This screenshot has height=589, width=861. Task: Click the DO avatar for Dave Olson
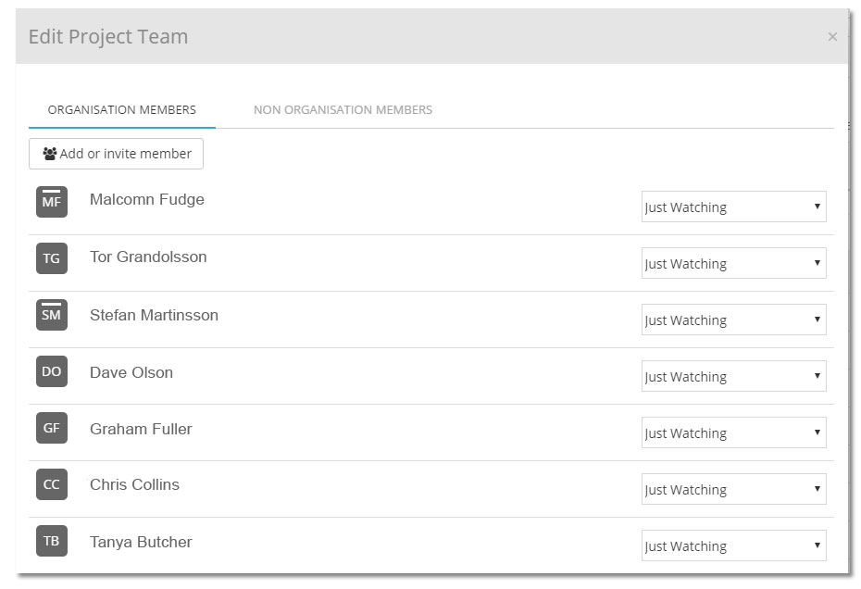click(x=52, y=371)
